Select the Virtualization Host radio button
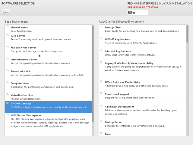 [7, 95]
